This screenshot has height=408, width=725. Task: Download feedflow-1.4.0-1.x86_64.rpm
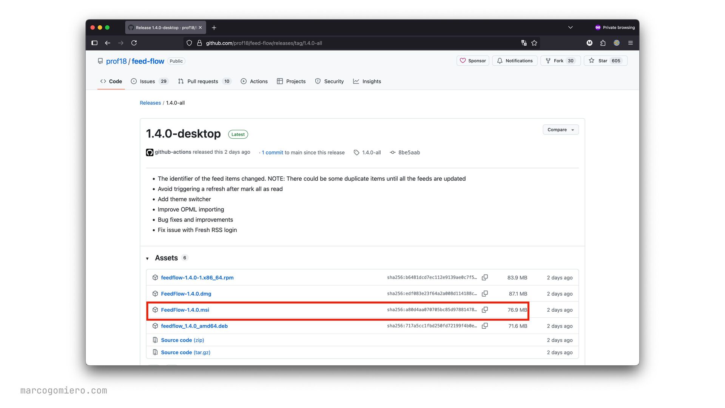point(197,278)
